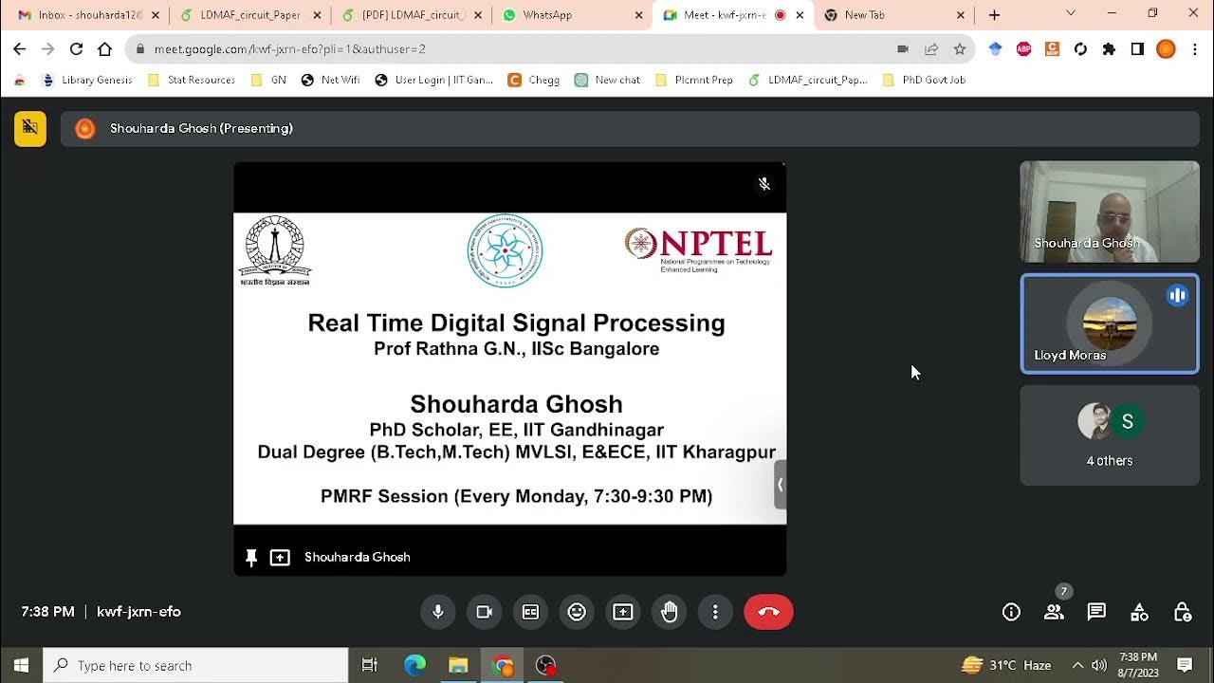Click the presentation share icon beside Shouharda Ghosh
This screenshot has width=1214, height=683.
tap(280, 558)
